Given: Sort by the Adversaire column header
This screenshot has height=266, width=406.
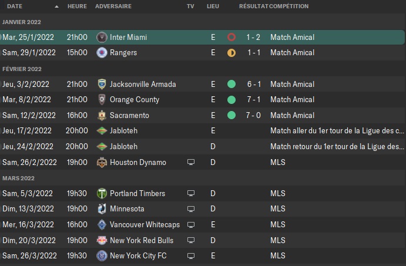Looking at the screenshot, I should coord(113,6).
